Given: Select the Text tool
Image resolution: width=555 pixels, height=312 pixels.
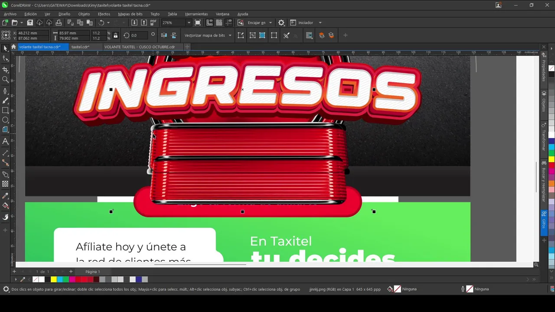Looking at the screenshot, I should coord(5,141).
